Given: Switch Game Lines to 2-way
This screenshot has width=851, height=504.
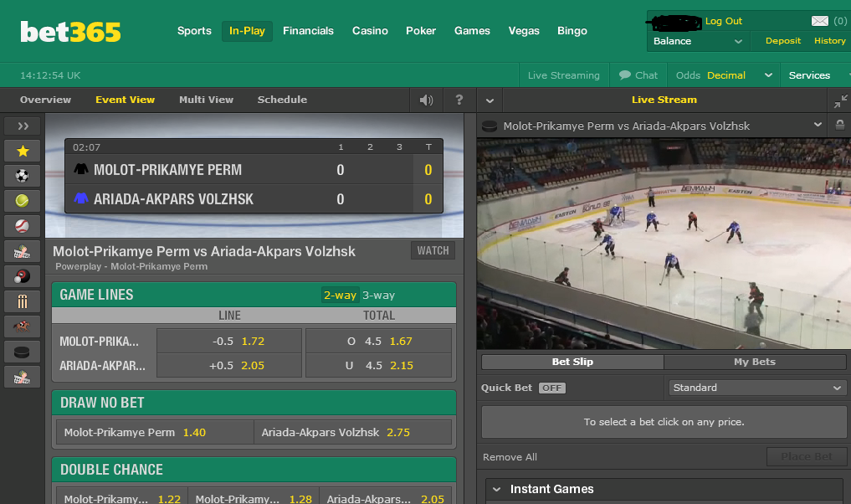Looking at the screenshot, I should pos(340,295).
